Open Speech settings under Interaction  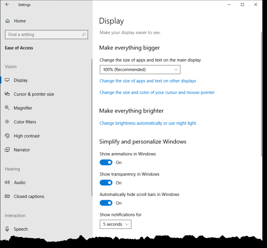click(46, 229)
